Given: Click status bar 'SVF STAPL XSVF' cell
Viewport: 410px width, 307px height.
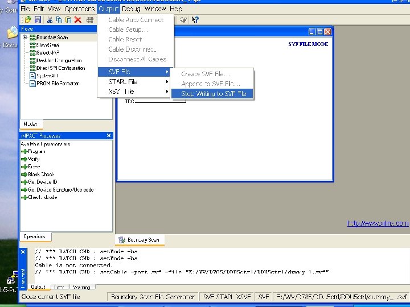Looking at the screenshot, I should pyautogui.click(x=227, y=297).
